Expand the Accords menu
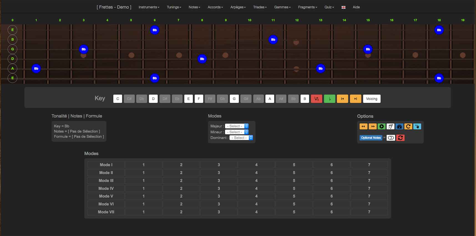This screenshot has height=236, width=476. click(215, 7)
